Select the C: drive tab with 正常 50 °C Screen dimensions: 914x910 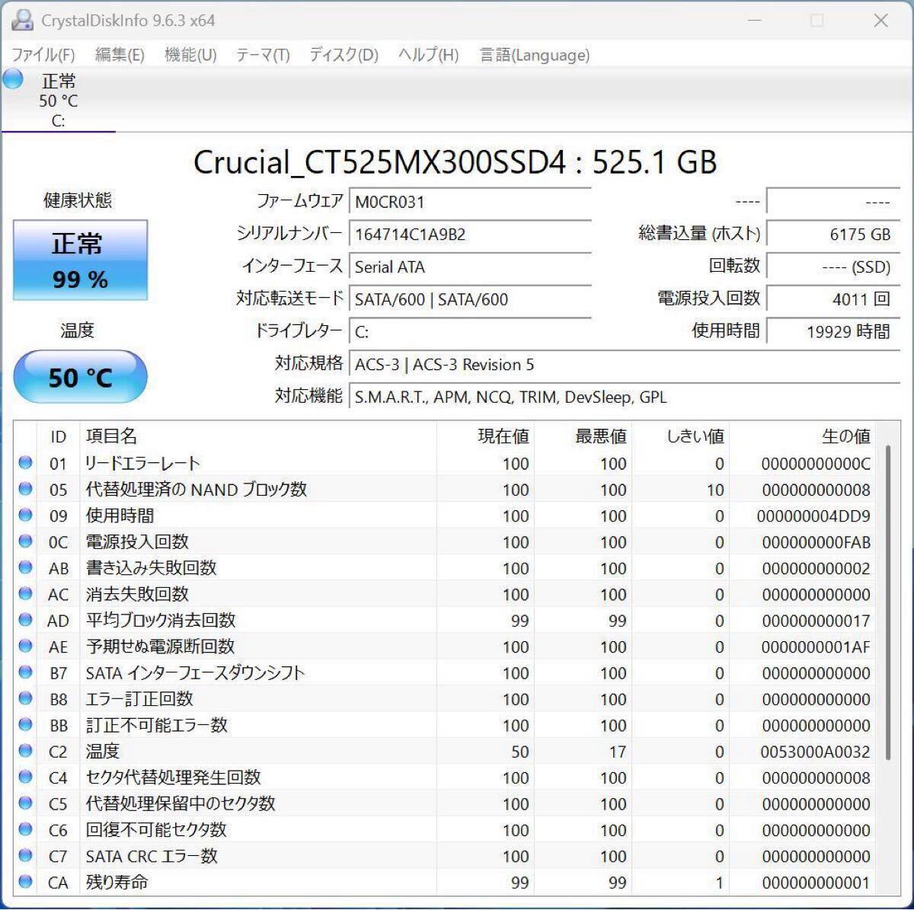click(x=58, y=100)
